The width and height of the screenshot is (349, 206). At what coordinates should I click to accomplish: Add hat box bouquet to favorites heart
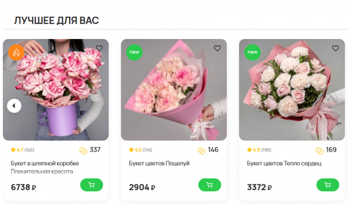pos(99,48)
